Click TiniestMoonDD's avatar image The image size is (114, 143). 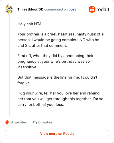pyautogui.click(x=9, y=9)
